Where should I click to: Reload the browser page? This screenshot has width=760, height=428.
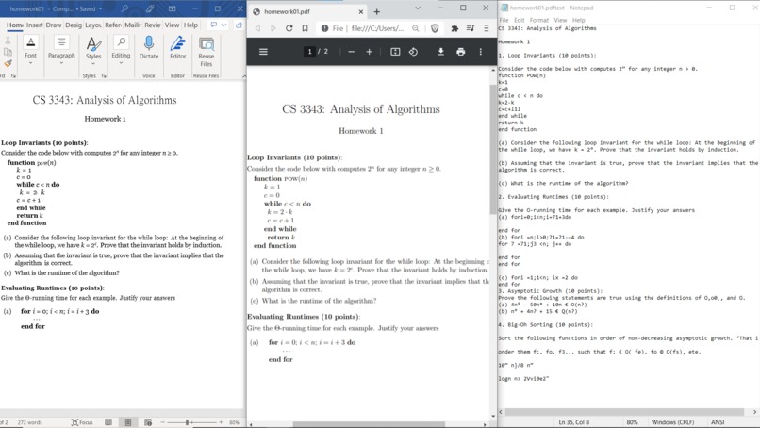click(x=289, y=28)
